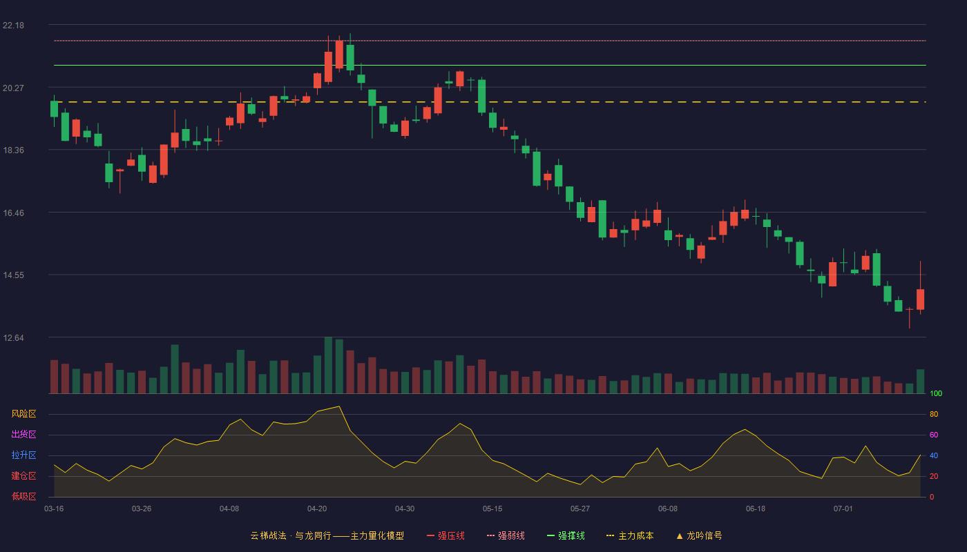967x552 pixels.
Task: Click the 05-27 date label
Action: click(x=580, y=509)
